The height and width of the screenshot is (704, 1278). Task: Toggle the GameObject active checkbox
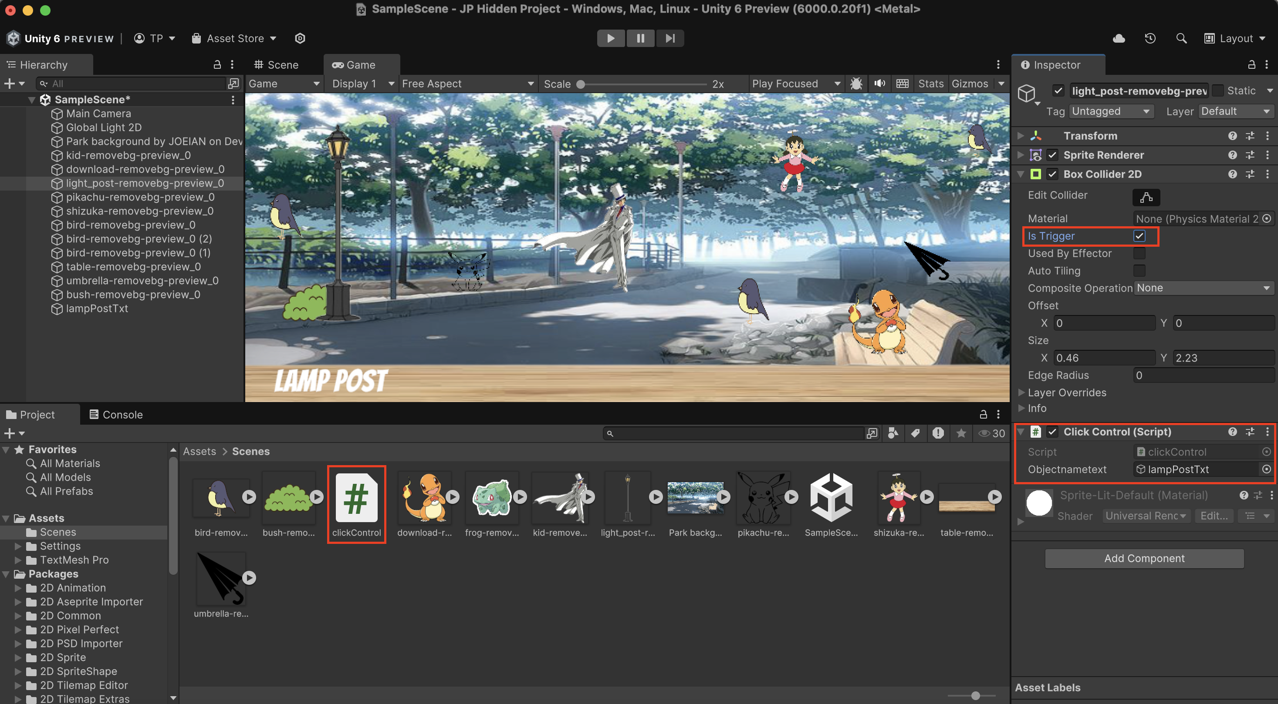(x=1058, y=91)
